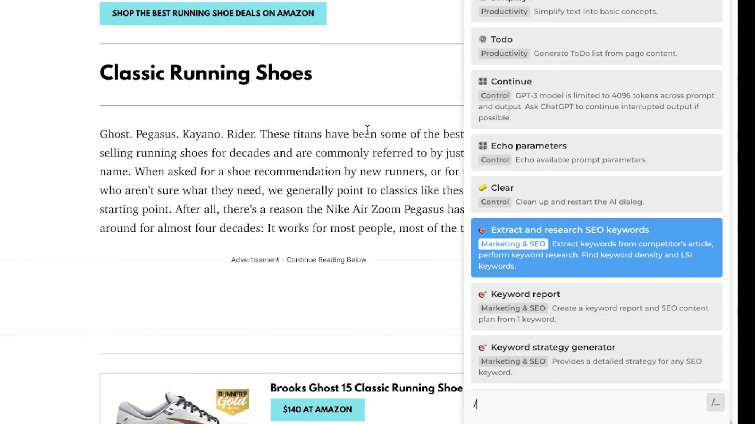Viewport: 755px width, 424px height.
Task: Click Marketing & SEO tag on Extract keywords
Action: (x=513, y=244)
